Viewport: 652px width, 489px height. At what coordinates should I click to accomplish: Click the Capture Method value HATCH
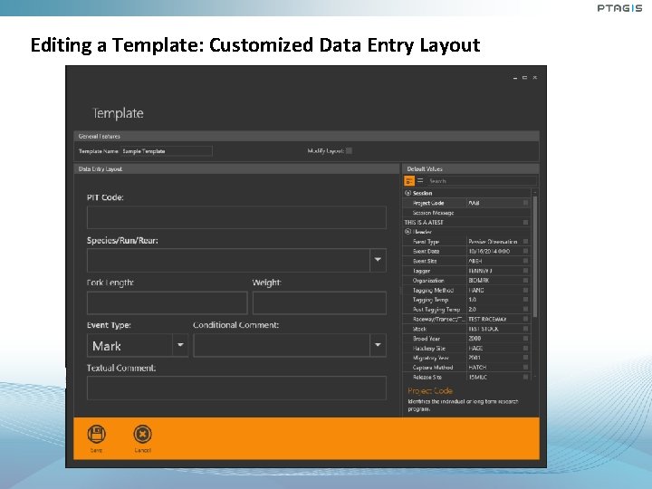tap(477, 368)
